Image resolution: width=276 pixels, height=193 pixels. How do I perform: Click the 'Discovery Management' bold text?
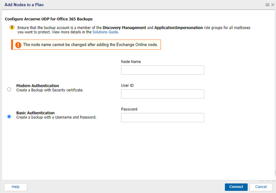(124, 28)
